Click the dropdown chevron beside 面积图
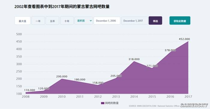 pyautogui.click(x=91, y=21)
